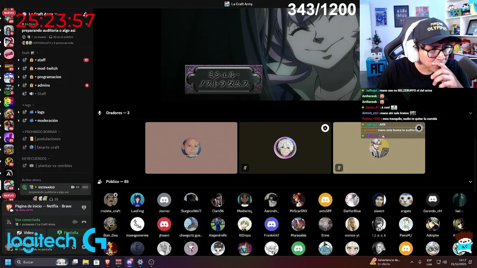Open Clark96 audience member

(x=218, y=203)
